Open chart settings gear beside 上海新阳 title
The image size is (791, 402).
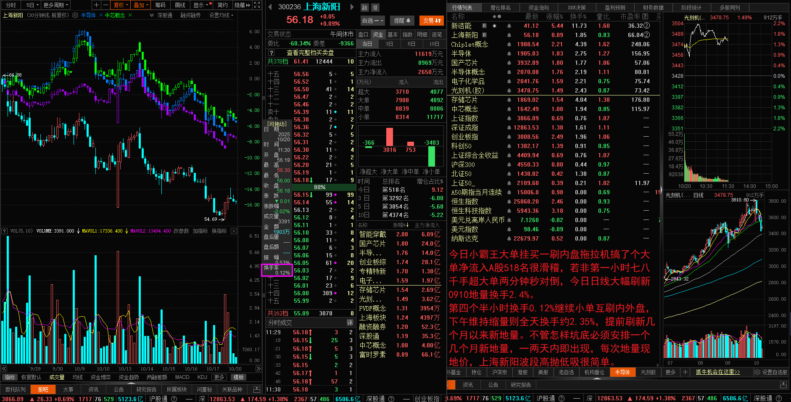[75, 15]
